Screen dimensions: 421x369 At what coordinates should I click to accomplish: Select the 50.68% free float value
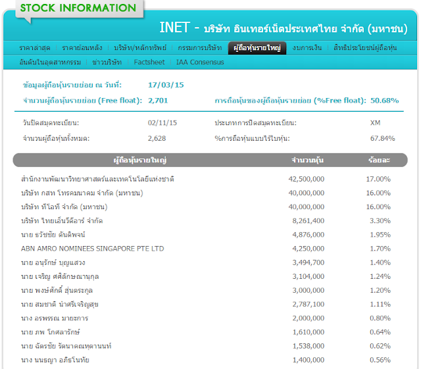[x=384, y=101]
